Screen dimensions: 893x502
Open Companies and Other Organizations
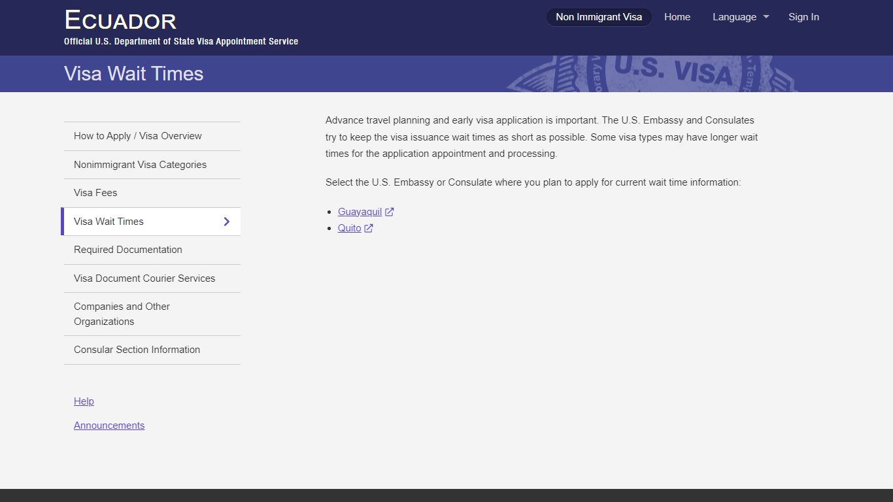click(152, 314)
